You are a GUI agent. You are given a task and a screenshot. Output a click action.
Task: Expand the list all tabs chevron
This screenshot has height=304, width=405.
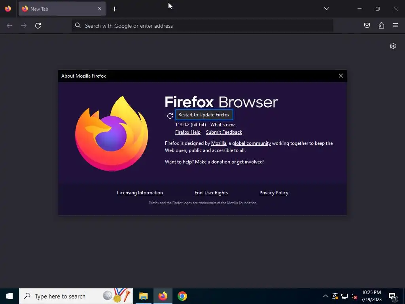326,9
